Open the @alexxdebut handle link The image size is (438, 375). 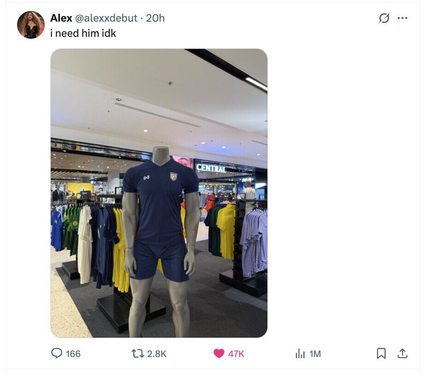[106, 18]
